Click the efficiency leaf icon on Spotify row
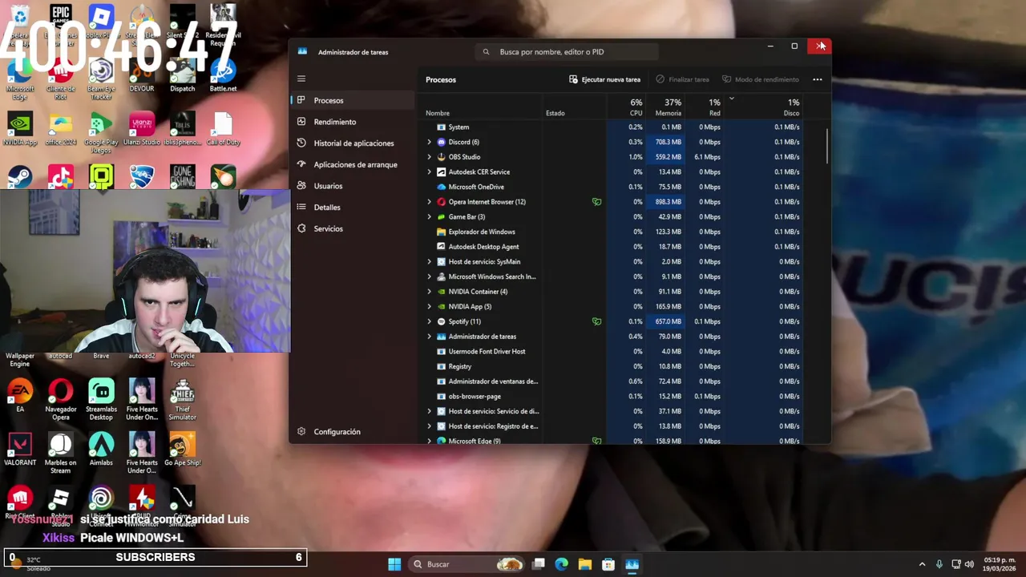 [596, 321]
